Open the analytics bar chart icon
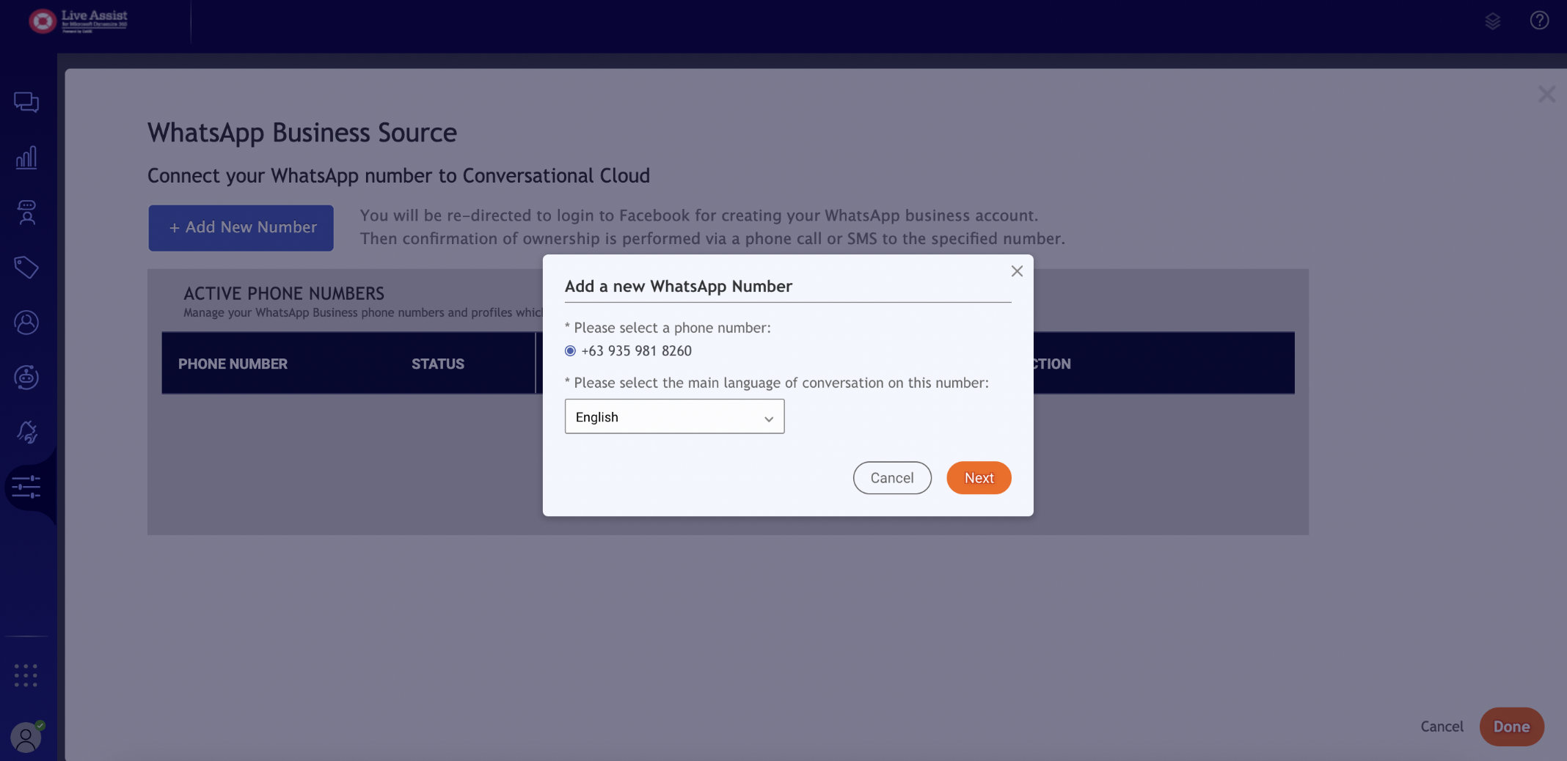Screen dimensions: 1567x761 coord(26,157)
